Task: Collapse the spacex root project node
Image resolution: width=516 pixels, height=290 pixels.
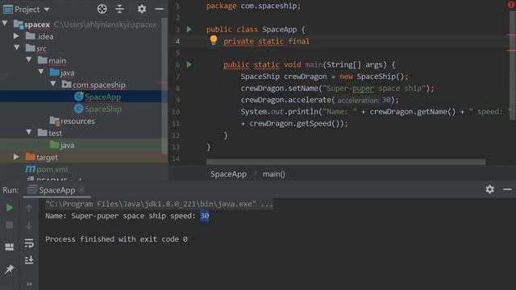Action: pyautogui.click(x=5, y=23)
